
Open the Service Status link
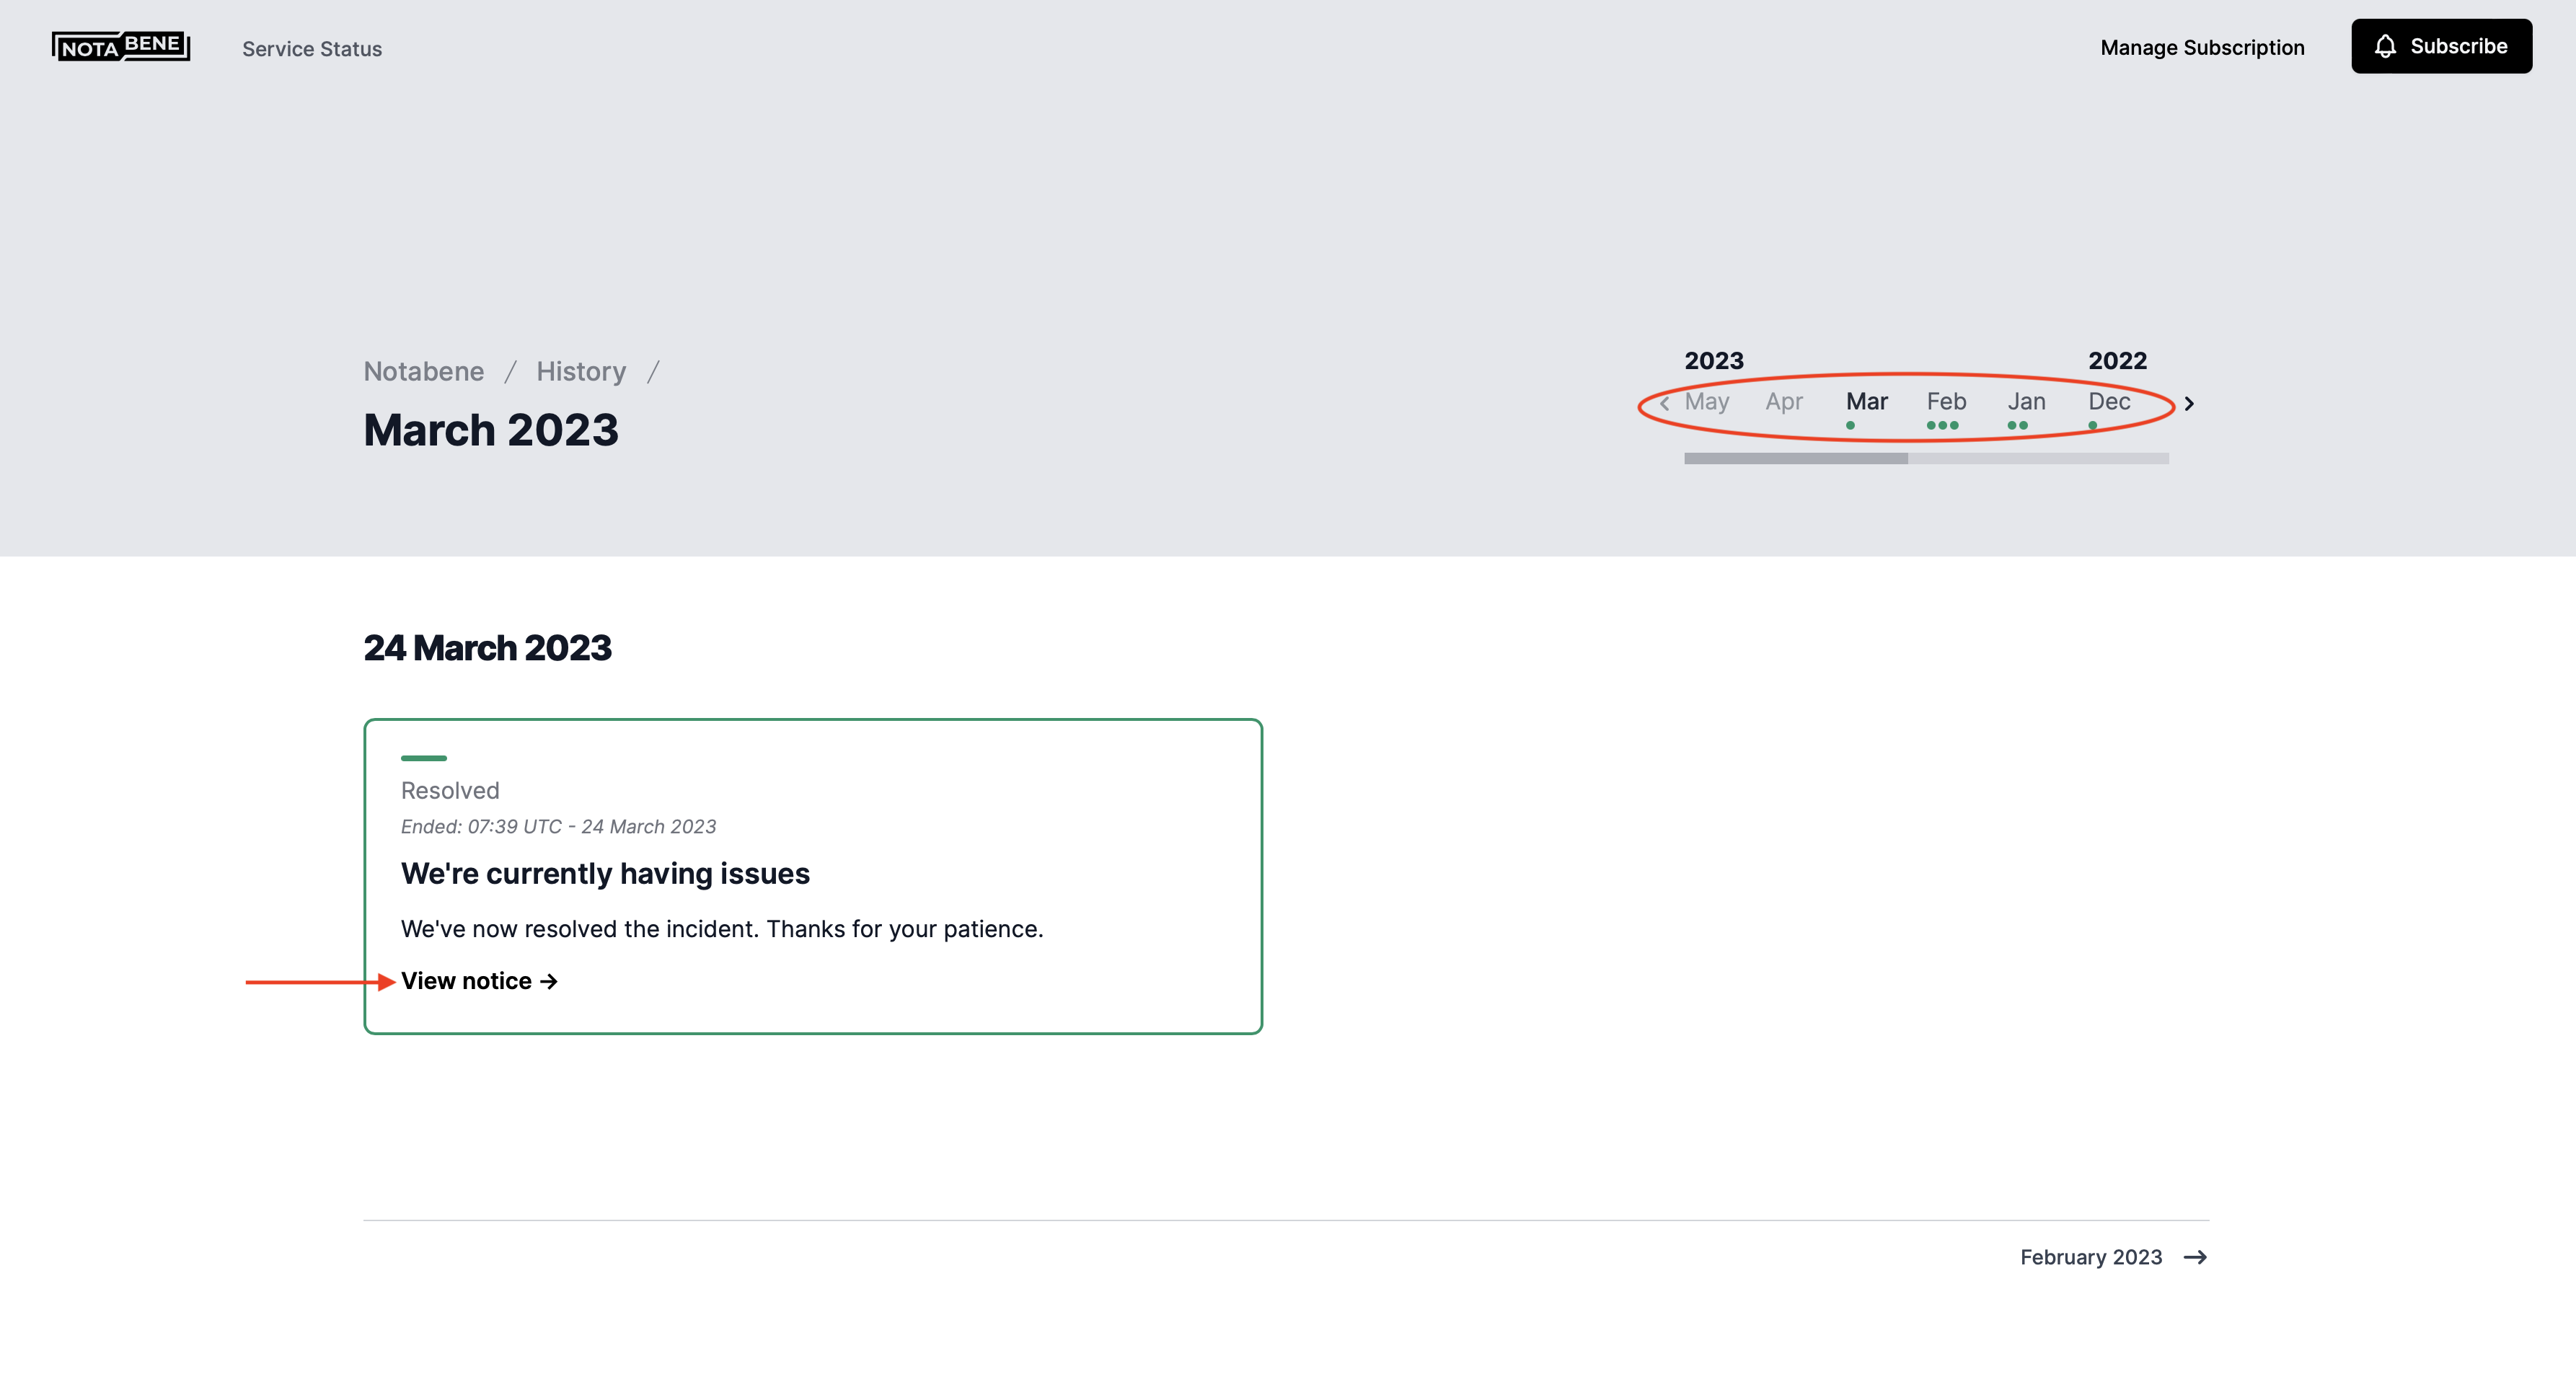coord(312,49)
